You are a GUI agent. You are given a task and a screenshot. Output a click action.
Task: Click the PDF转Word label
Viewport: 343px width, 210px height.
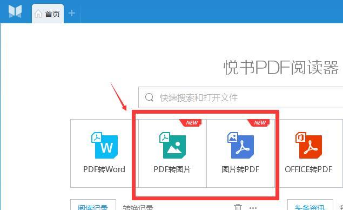(x=104, y=169)
